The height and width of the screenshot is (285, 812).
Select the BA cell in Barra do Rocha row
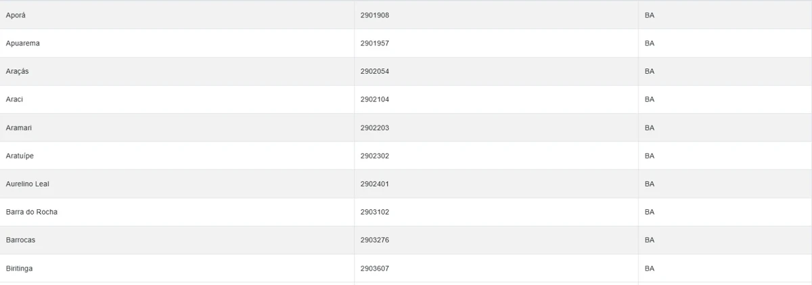click(650, 212)
